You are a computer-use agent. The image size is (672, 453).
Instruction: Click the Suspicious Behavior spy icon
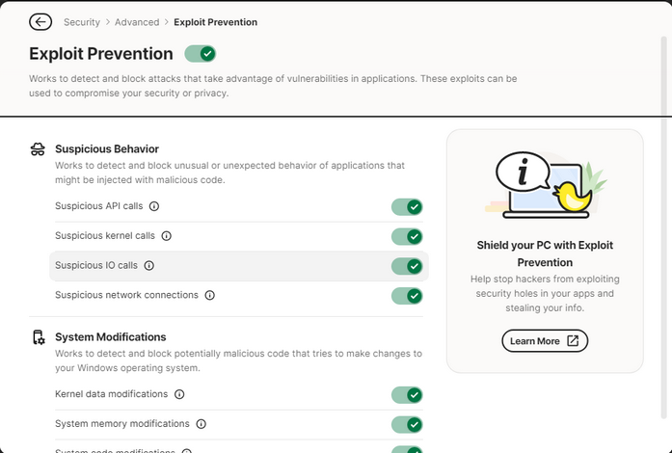pyautogui.click(x=38, y=149)
